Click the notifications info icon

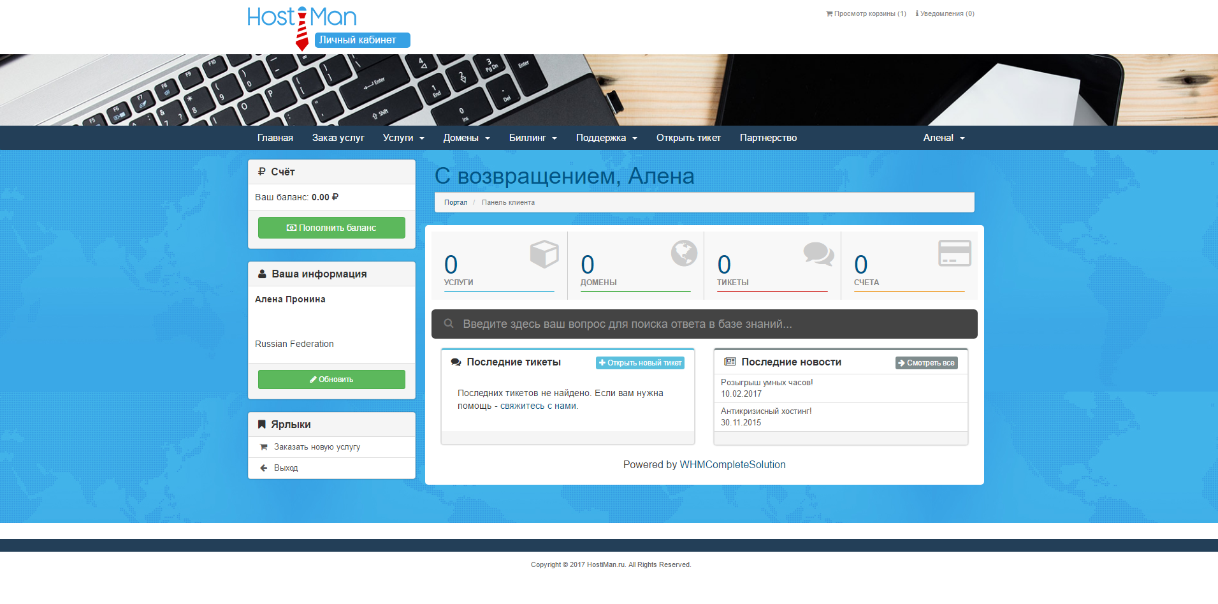(x=917, y=13)
